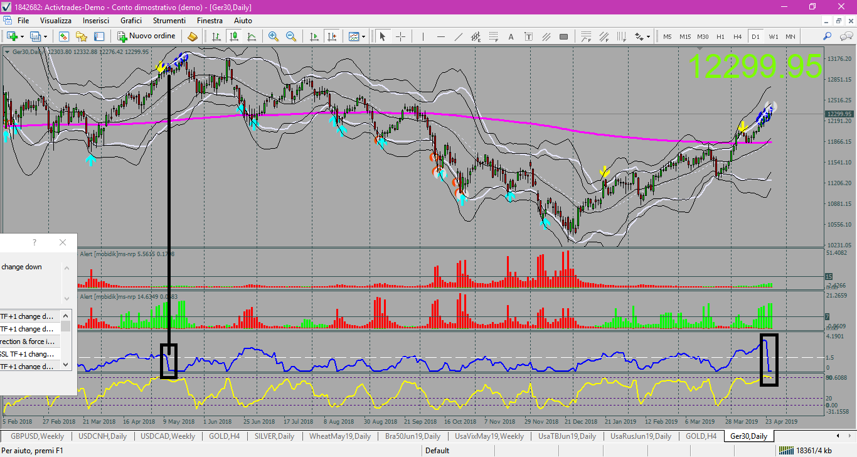Viewport: 857px width, 457px height.
Task: Switch to WheatMay19,Daily chart tab
Action: pos(340,436)
